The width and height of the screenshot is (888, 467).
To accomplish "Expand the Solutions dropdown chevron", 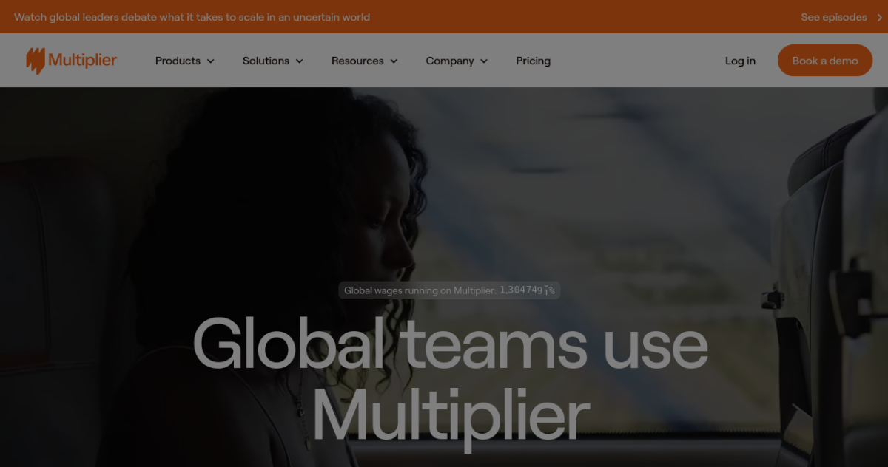I will [x=300, y=61].
